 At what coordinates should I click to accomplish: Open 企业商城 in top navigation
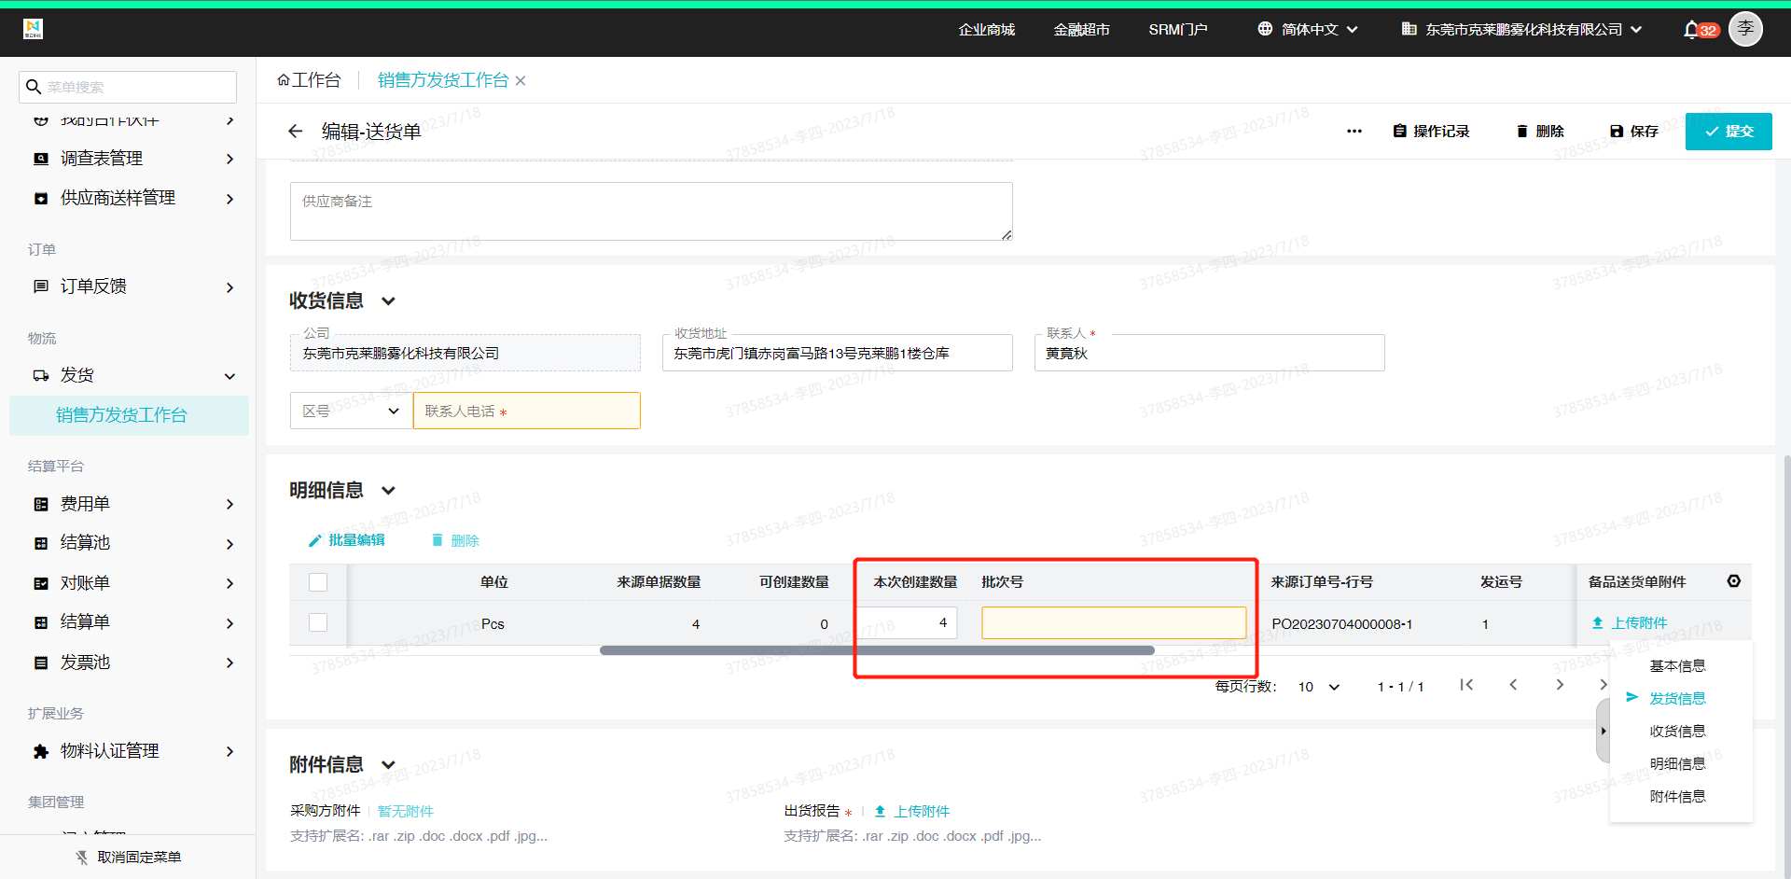tap(986, 29)
